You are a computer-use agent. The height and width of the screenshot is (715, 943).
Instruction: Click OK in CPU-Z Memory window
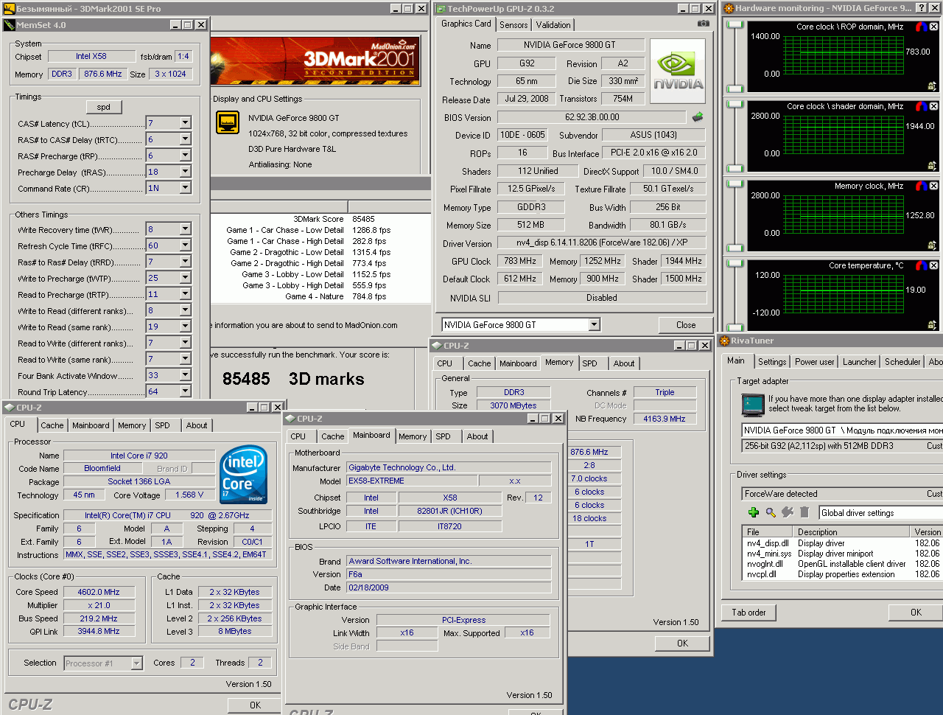click(x=683, y=643)
